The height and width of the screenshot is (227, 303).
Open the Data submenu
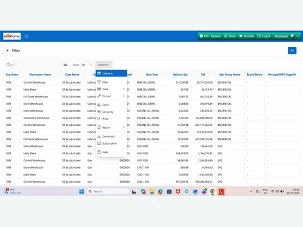pos(112,89)
